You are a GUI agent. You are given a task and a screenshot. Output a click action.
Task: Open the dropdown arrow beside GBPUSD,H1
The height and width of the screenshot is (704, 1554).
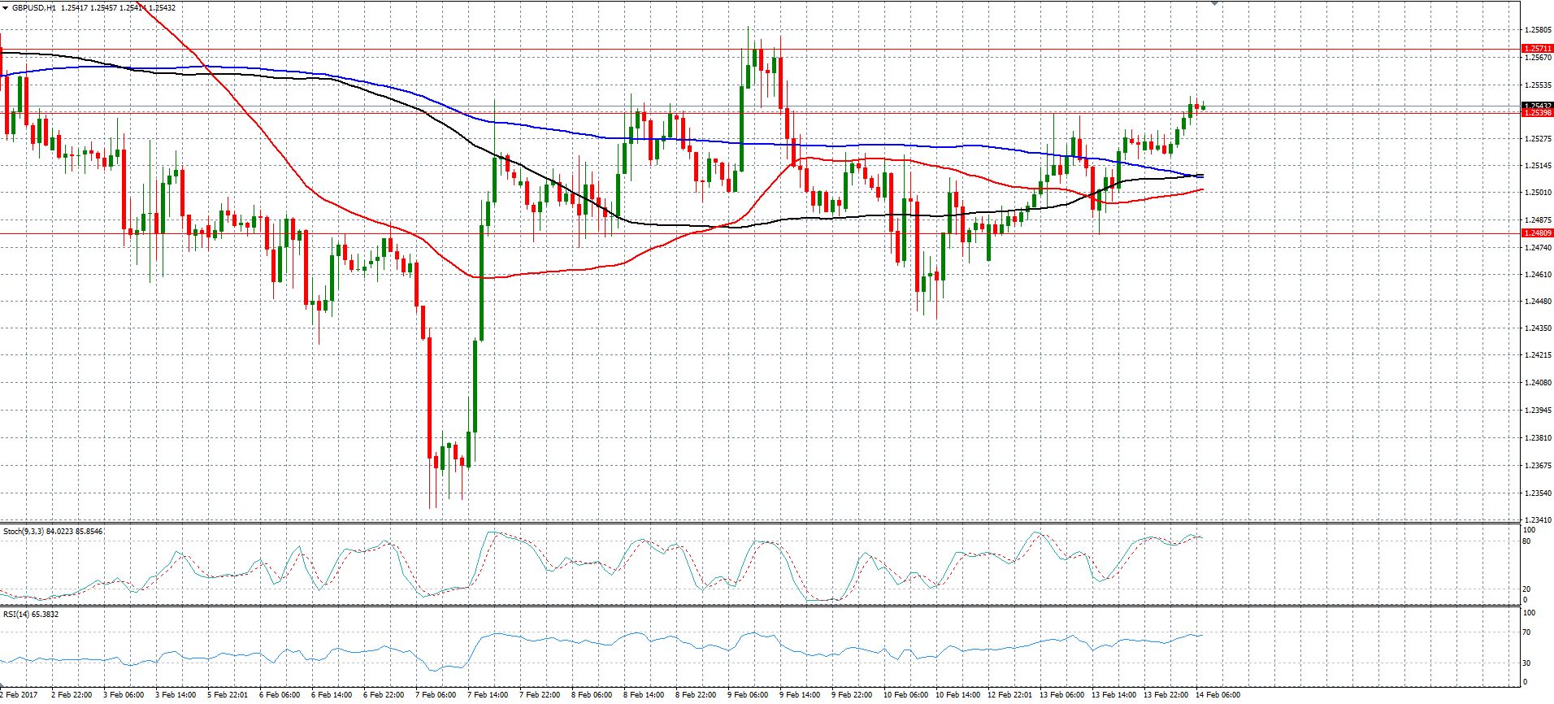(5, 7)
